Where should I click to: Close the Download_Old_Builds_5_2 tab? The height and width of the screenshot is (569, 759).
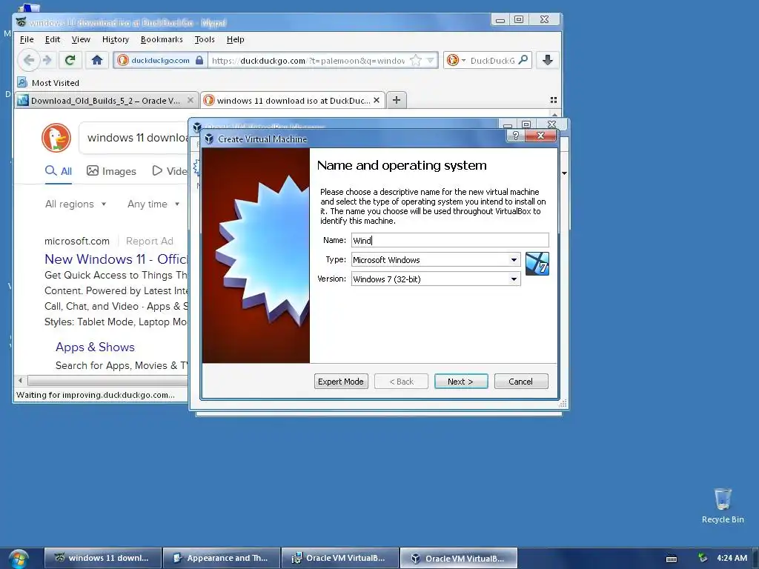190,100
